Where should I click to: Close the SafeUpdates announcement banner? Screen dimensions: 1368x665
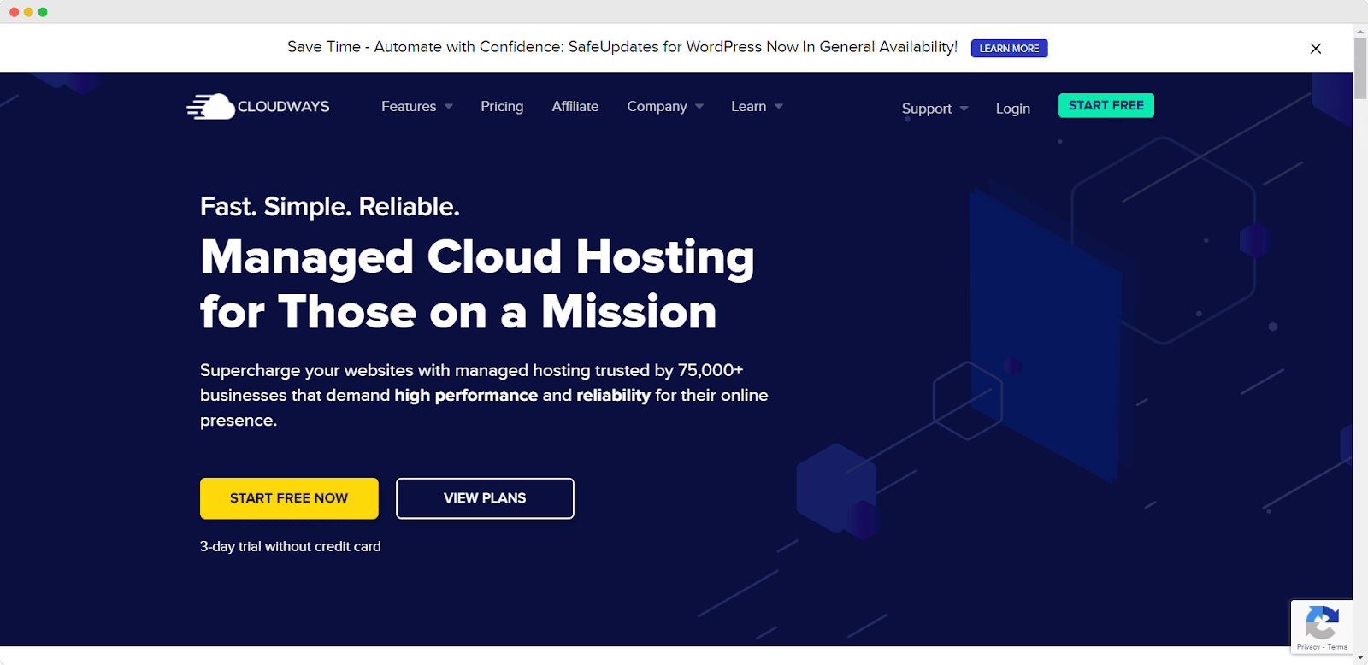point(1316,49)
